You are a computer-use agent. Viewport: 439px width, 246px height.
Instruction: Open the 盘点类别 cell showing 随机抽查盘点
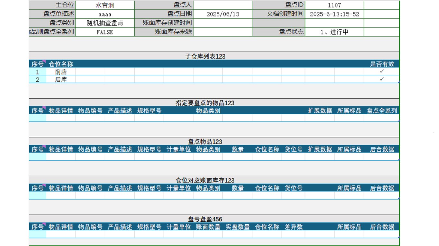pyautogui.click(x=105, y=22)
